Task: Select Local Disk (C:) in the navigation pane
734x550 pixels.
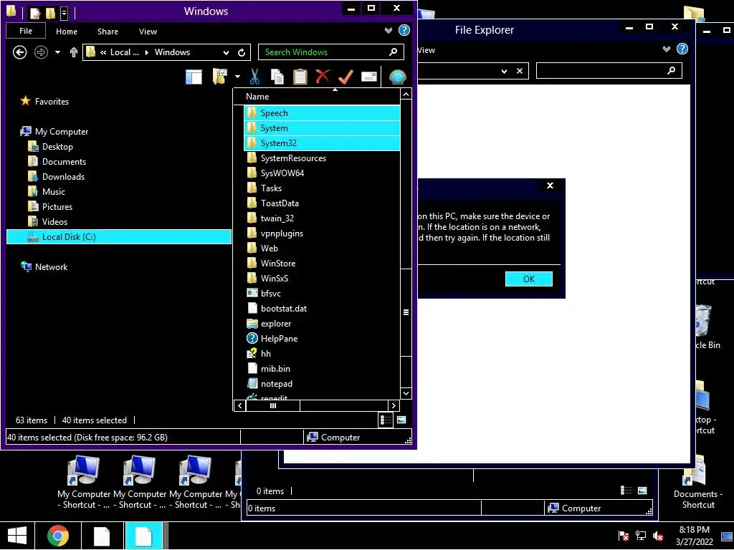Action: coord(119,236)
